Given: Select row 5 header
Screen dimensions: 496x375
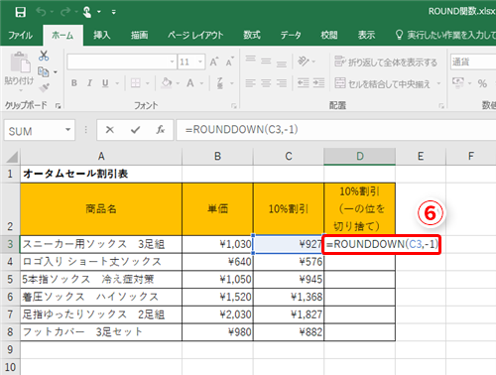Looking at the screenshot, I should coord(10,279).
